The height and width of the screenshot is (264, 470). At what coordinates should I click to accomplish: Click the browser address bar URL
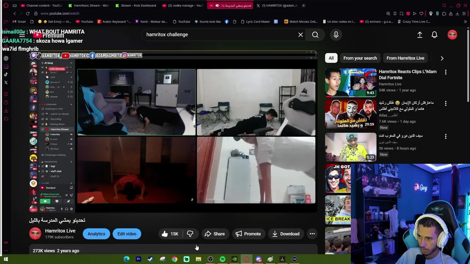pos(60,14)
